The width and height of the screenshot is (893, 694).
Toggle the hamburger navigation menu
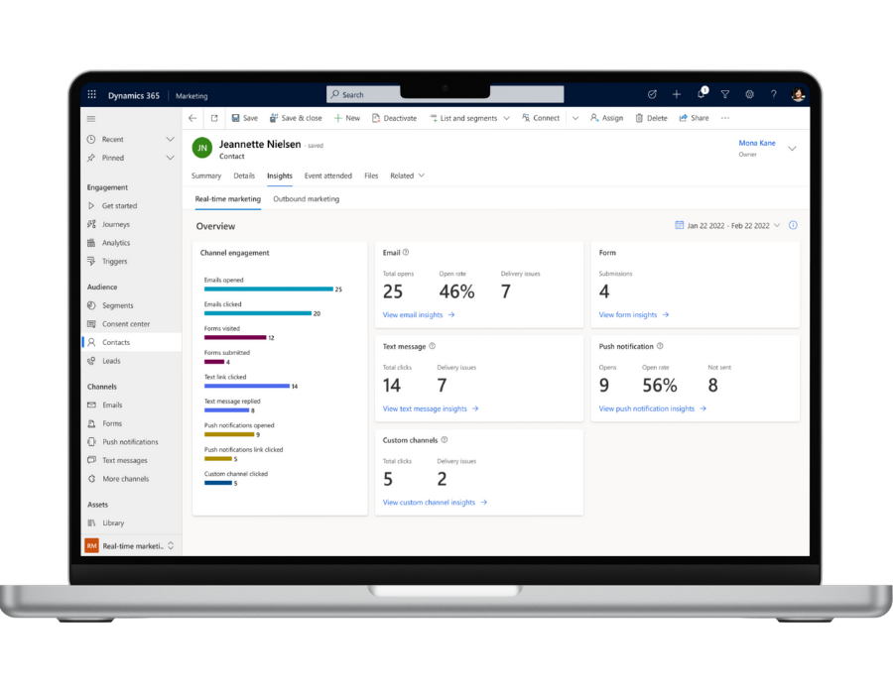[x=91, y=118]
